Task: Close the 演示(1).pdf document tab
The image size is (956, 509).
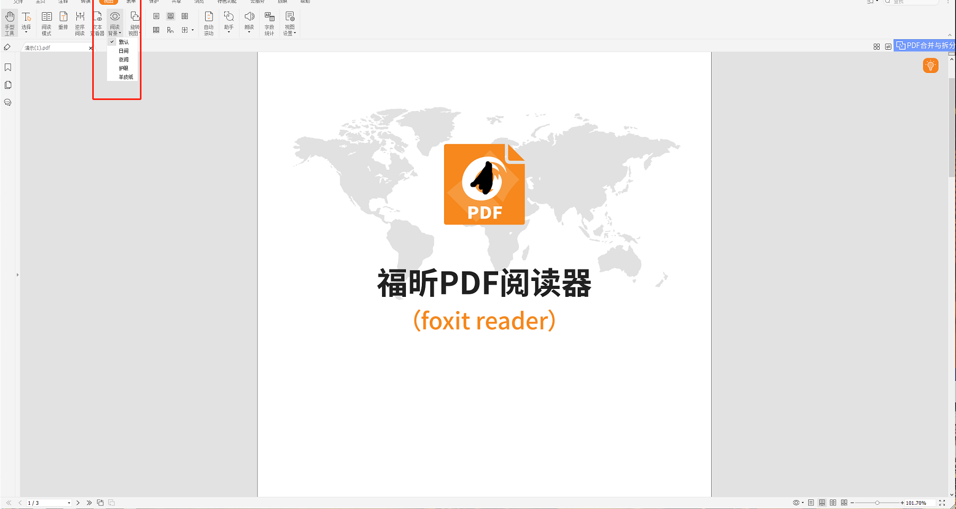Action: (x=91, y=48)
